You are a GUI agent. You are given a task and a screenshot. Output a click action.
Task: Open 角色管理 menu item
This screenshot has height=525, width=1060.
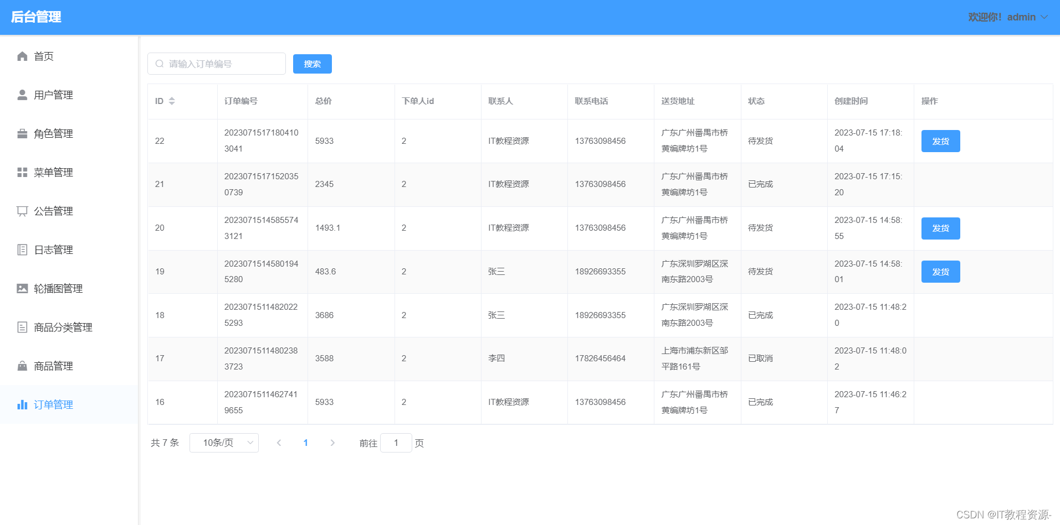click(69, 134)
